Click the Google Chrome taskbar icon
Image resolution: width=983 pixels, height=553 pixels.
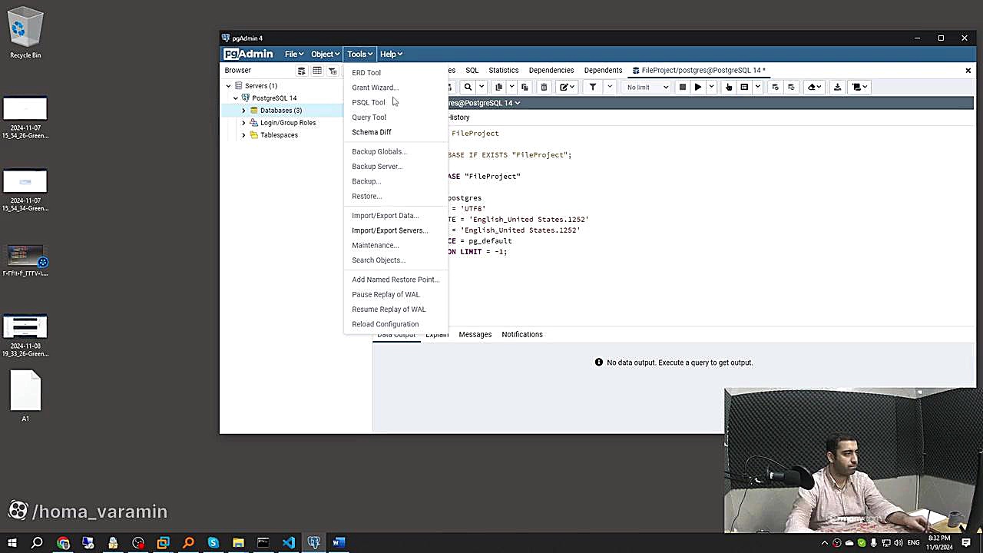[63, 543]
